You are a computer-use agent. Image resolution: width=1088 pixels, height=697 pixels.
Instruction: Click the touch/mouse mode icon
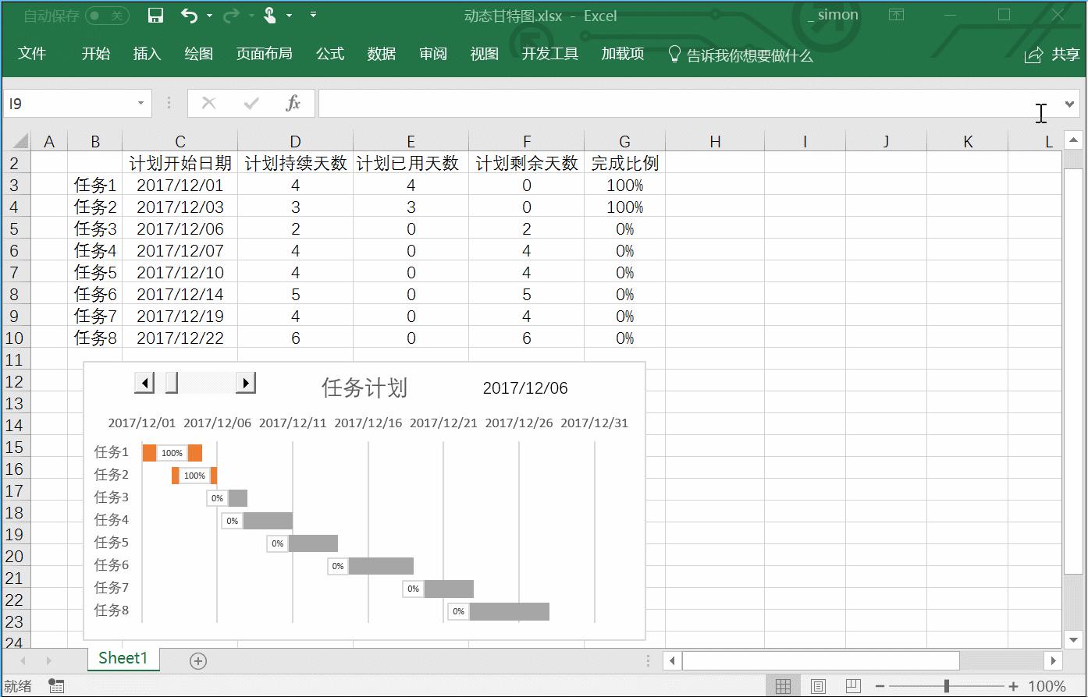[270, 16]
